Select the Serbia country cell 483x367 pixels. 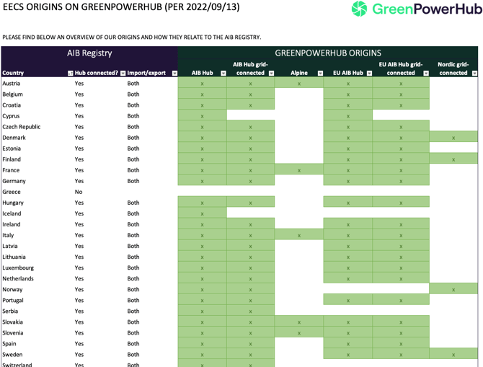pos(10,311)
